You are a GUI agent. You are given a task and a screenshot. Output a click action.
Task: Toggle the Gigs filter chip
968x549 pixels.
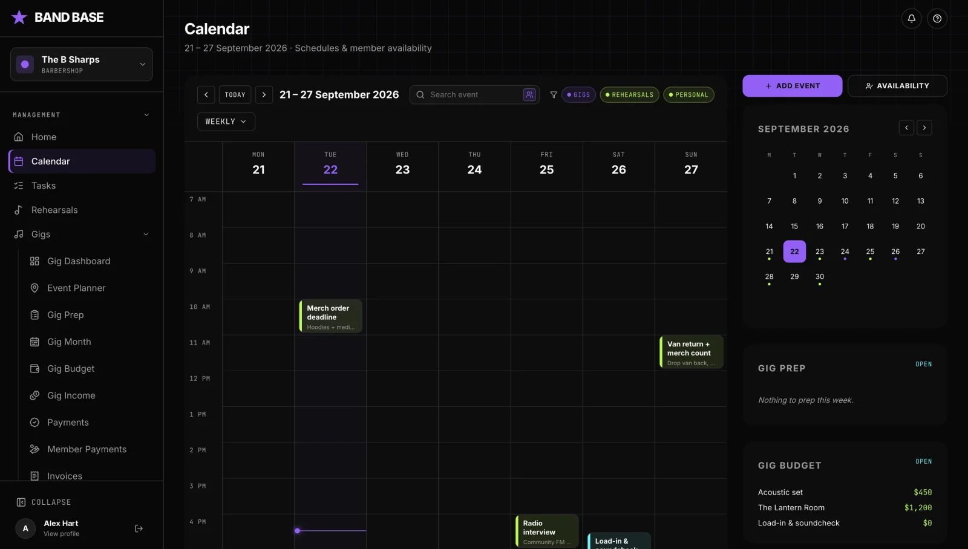click(578, 95)
